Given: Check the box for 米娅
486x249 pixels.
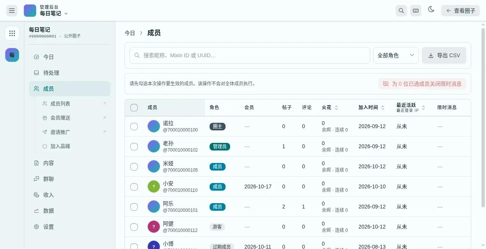Looking at the screenshot, I should click(x=134, y=167).
